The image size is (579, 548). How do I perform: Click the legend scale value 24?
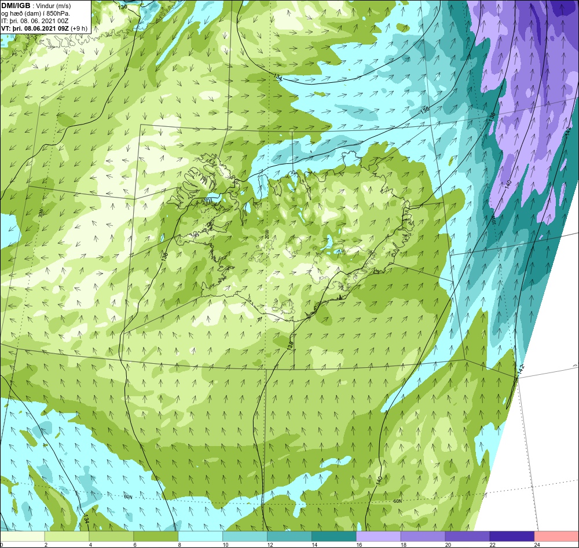(537, 545)
